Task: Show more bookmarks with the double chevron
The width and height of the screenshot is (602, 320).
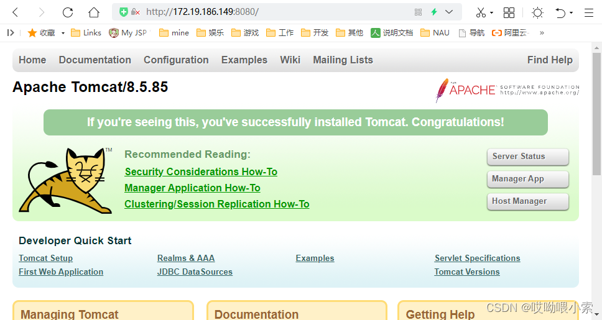Action: click(x=542, y=32)
